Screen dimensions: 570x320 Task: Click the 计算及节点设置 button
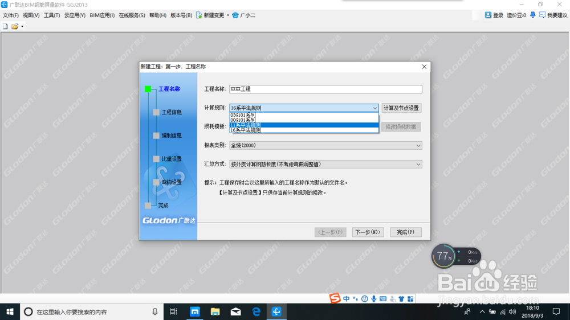(x=401, y=108)
